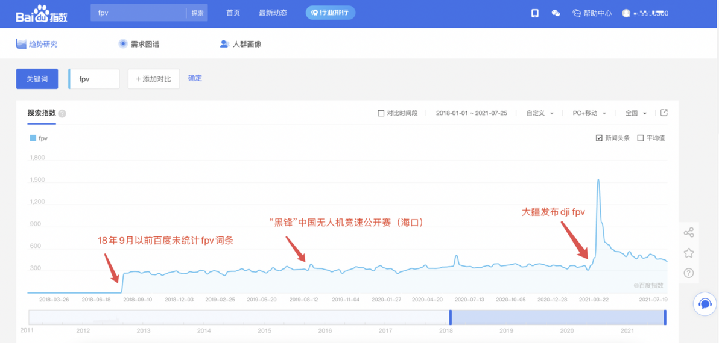Open the PC+移动 source dropdown
The image size is (719, 343).
pyautogui.click(x=590, y=113)
